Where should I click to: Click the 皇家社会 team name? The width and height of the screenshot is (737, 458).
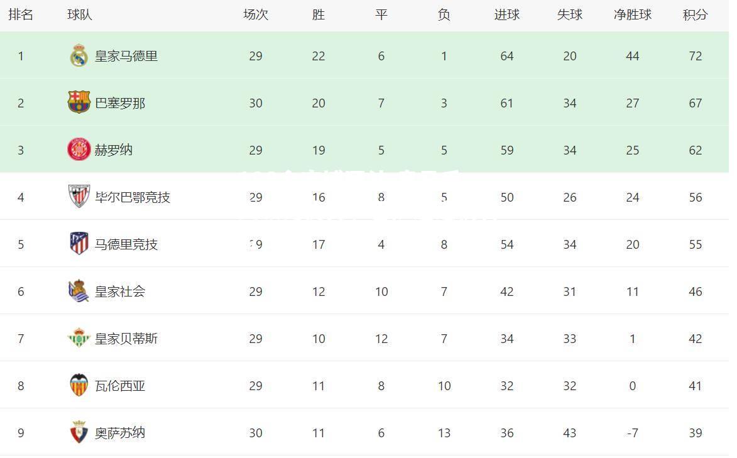[x=120, y=292]
